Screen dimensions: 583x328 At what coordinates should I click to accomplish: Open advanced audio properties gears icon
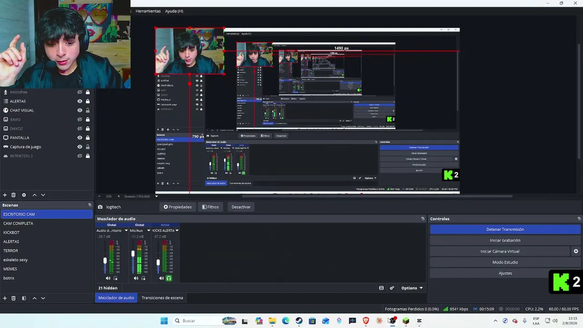coord(392,288)
